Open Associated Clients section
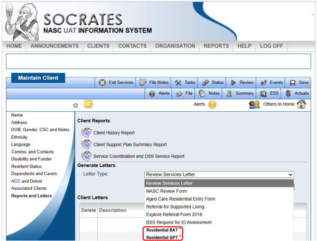The height and width of the screenshot is (241, 317). coord(29,189)
